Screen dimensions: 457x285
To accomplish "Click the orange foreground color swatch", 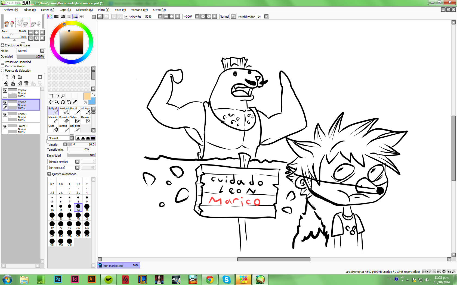I will [87, 96].
